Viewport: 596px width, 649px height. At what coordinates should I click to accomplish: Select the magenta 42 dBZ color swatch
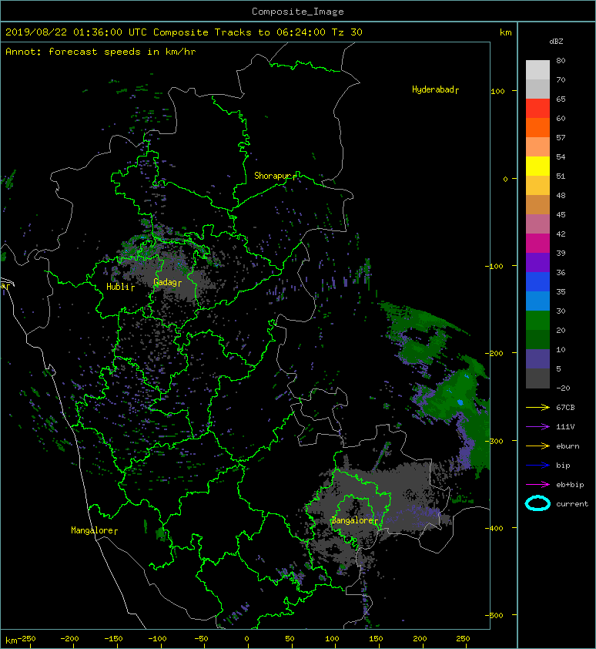pyautogui.click(x=537, y=243)
